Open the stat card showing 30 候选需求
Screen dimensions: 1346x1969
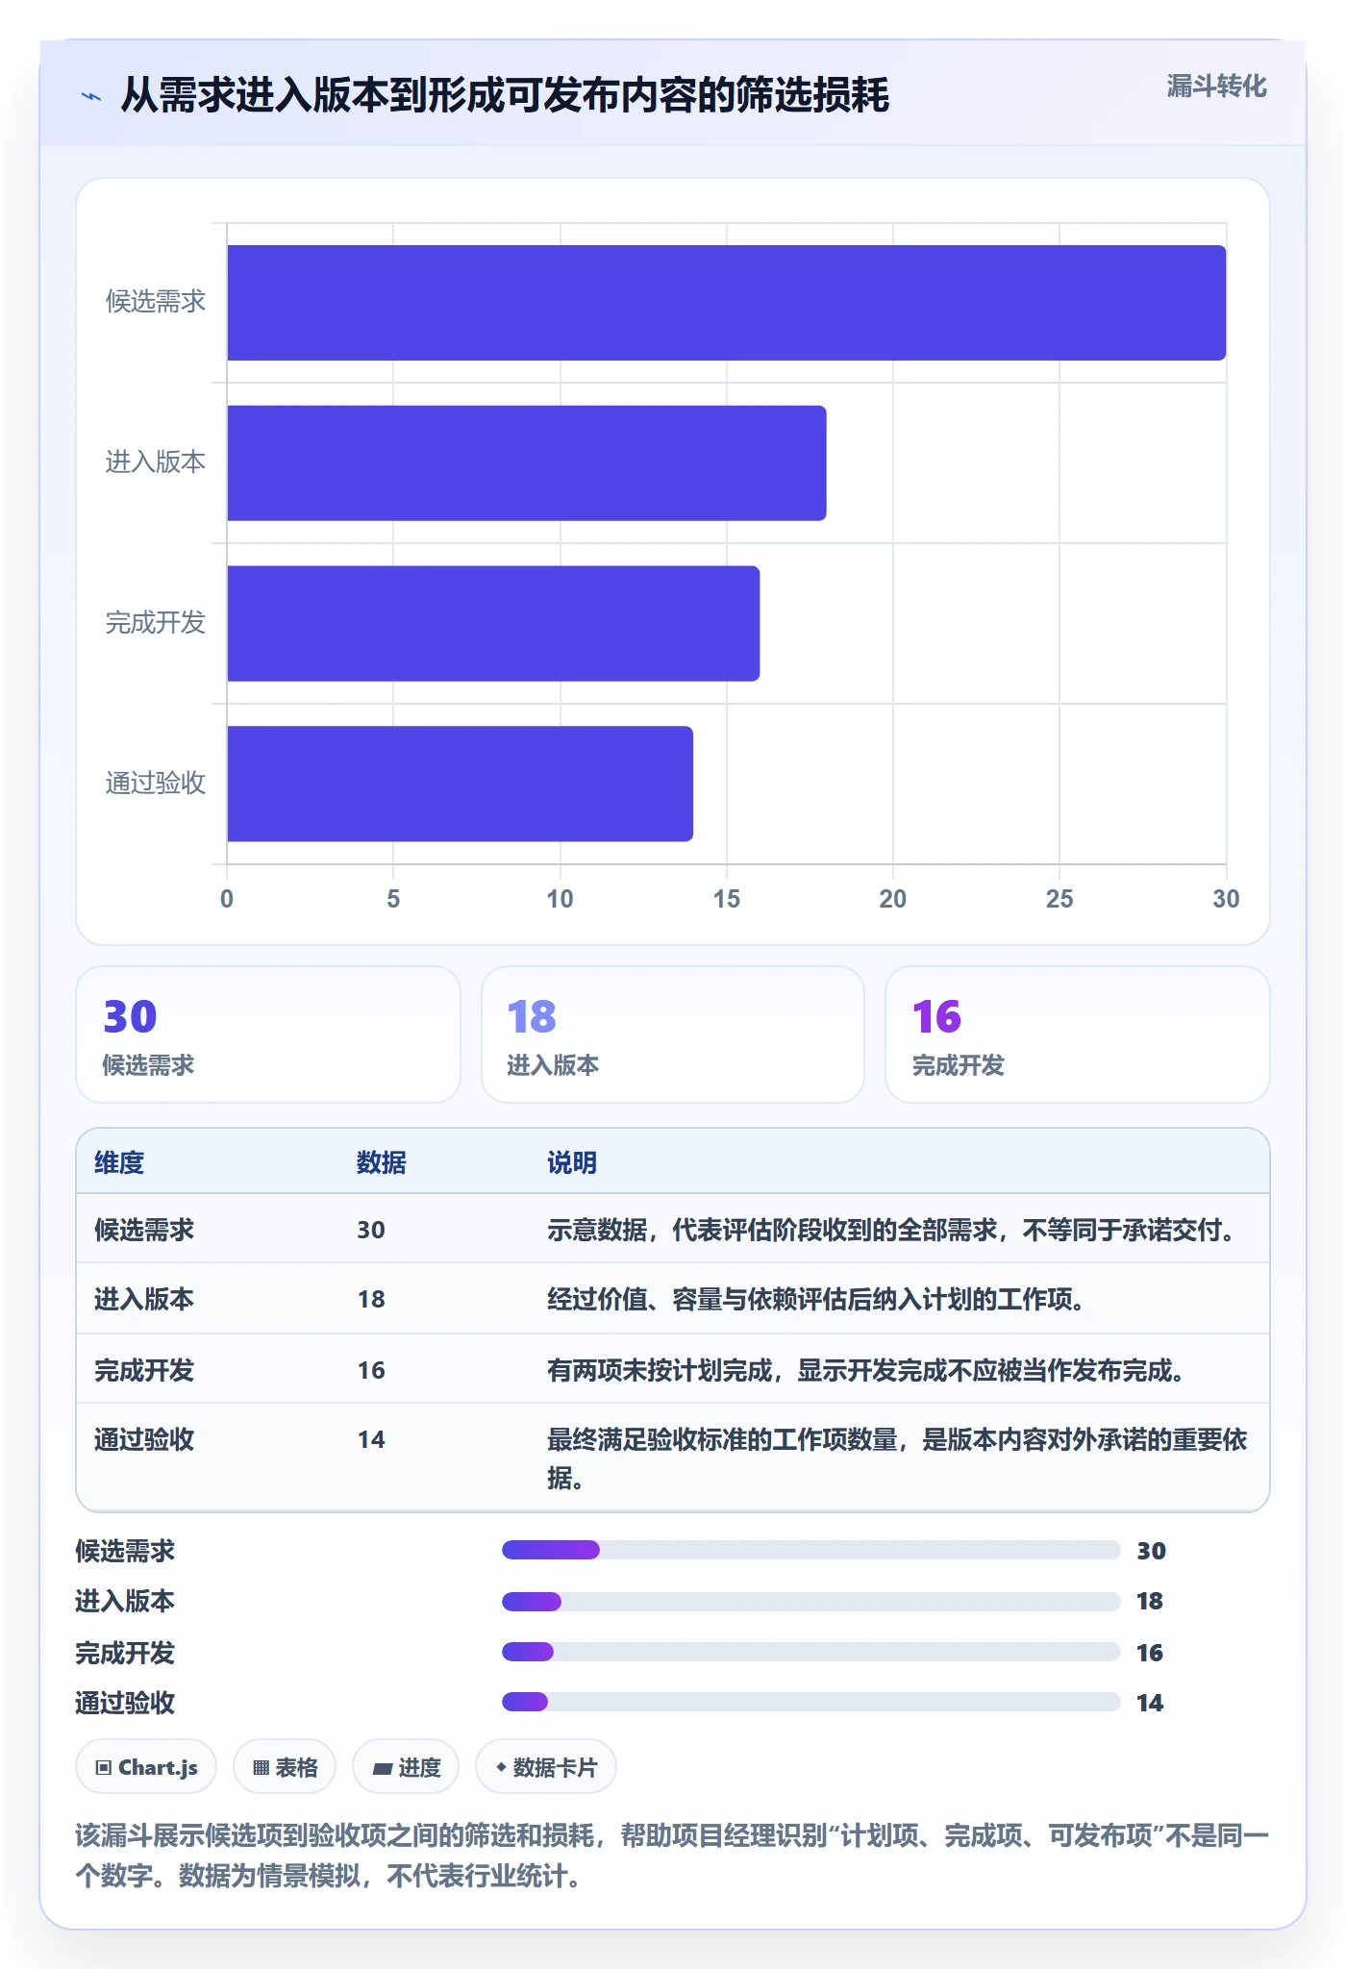click(268, 1034)
